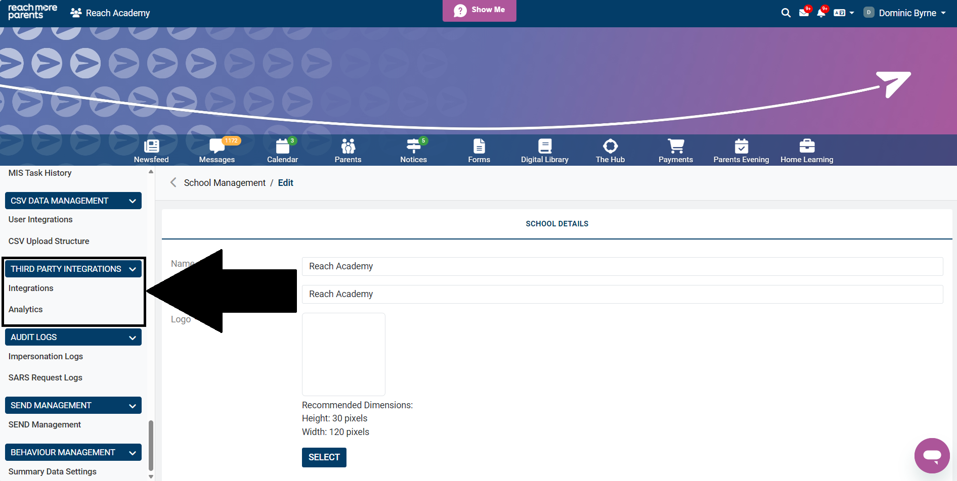
Task: Collapse the Audit Logs section
Action: tap(133, 338)
